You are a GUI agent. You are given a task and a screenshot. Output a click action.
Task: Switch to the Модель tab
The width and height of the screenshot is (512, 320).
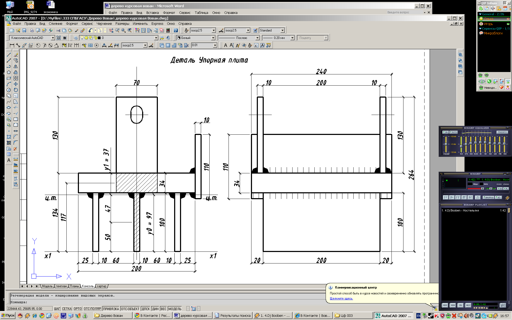[47, 286]
